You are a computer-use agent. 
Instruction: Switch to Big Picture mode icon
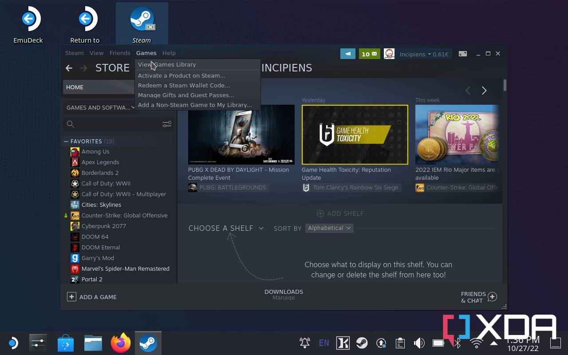tap(463, 54)
